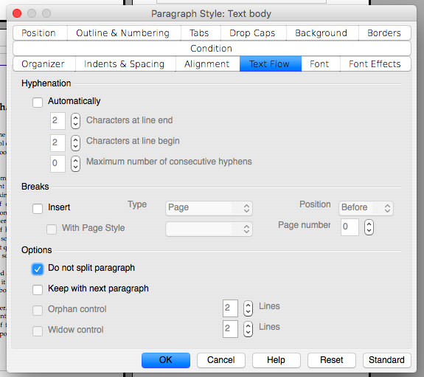Click Widow control lines stepper

click(x=248, y=329)
